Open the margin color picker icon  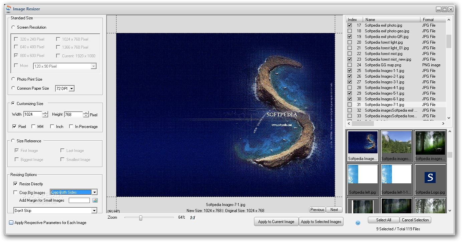[95, 200]
